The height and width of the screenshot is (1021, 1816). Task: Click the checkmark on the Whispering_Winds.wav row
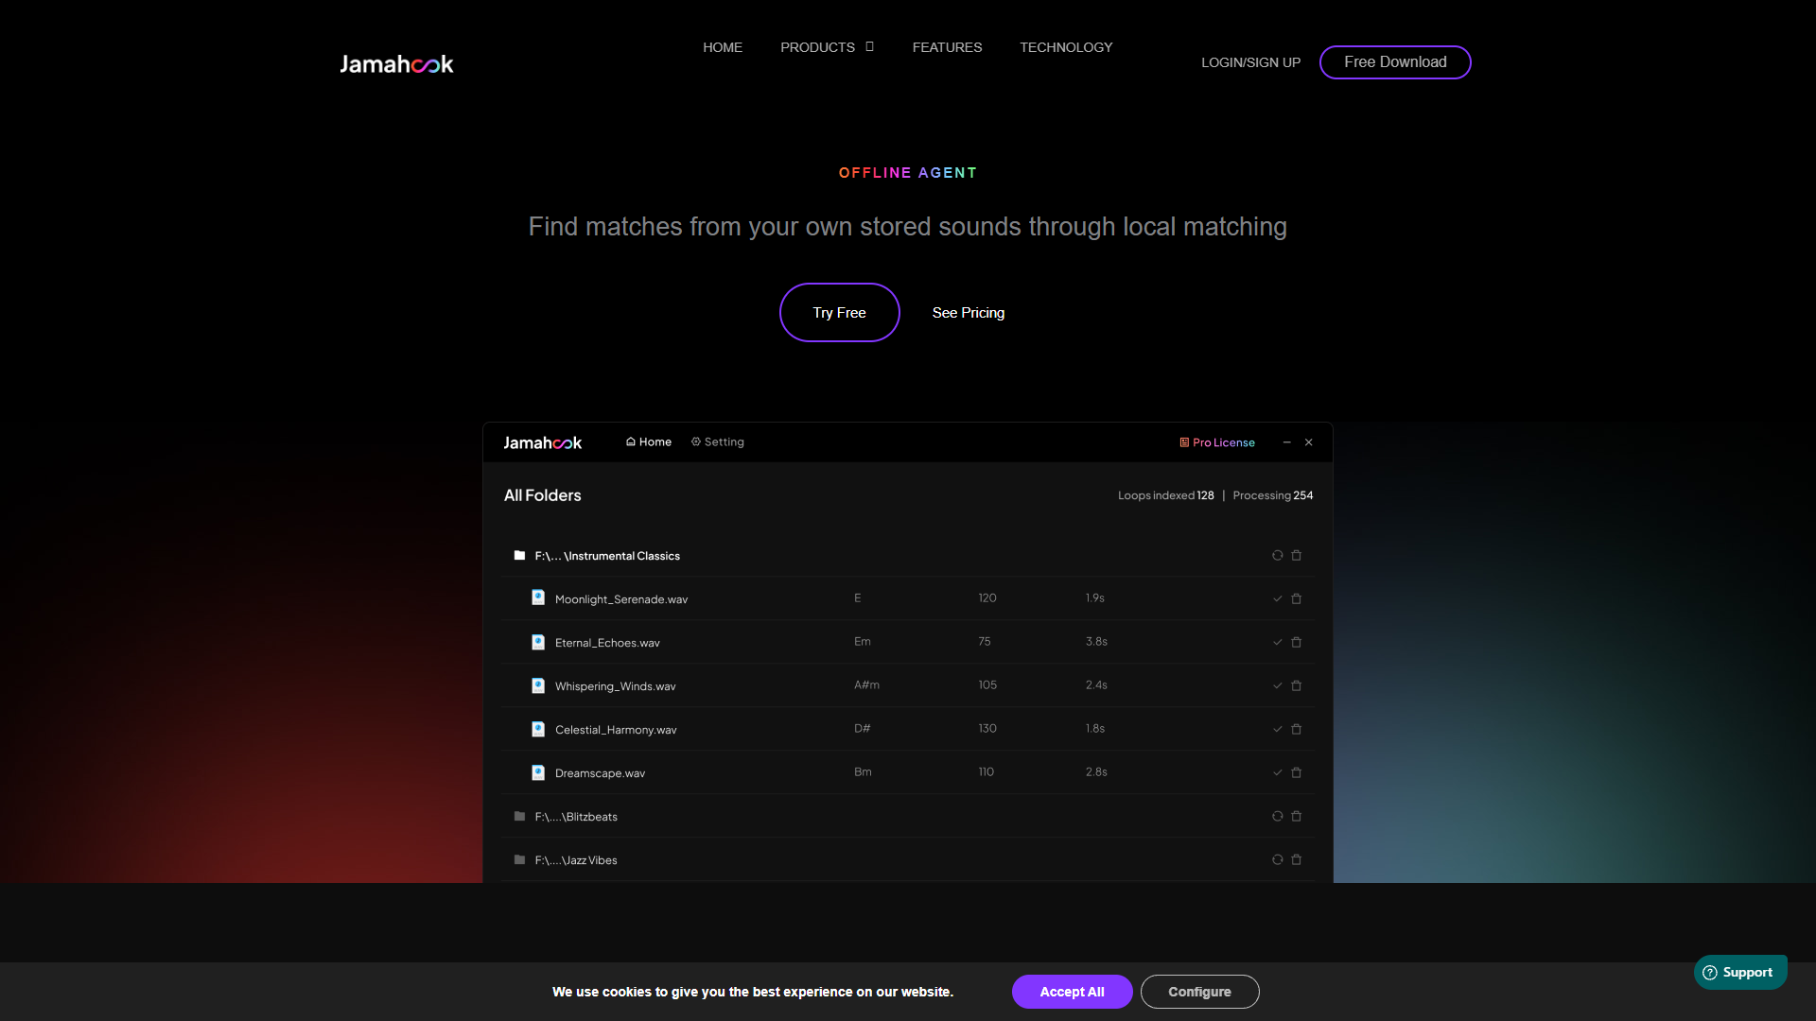coord(1278,686)
